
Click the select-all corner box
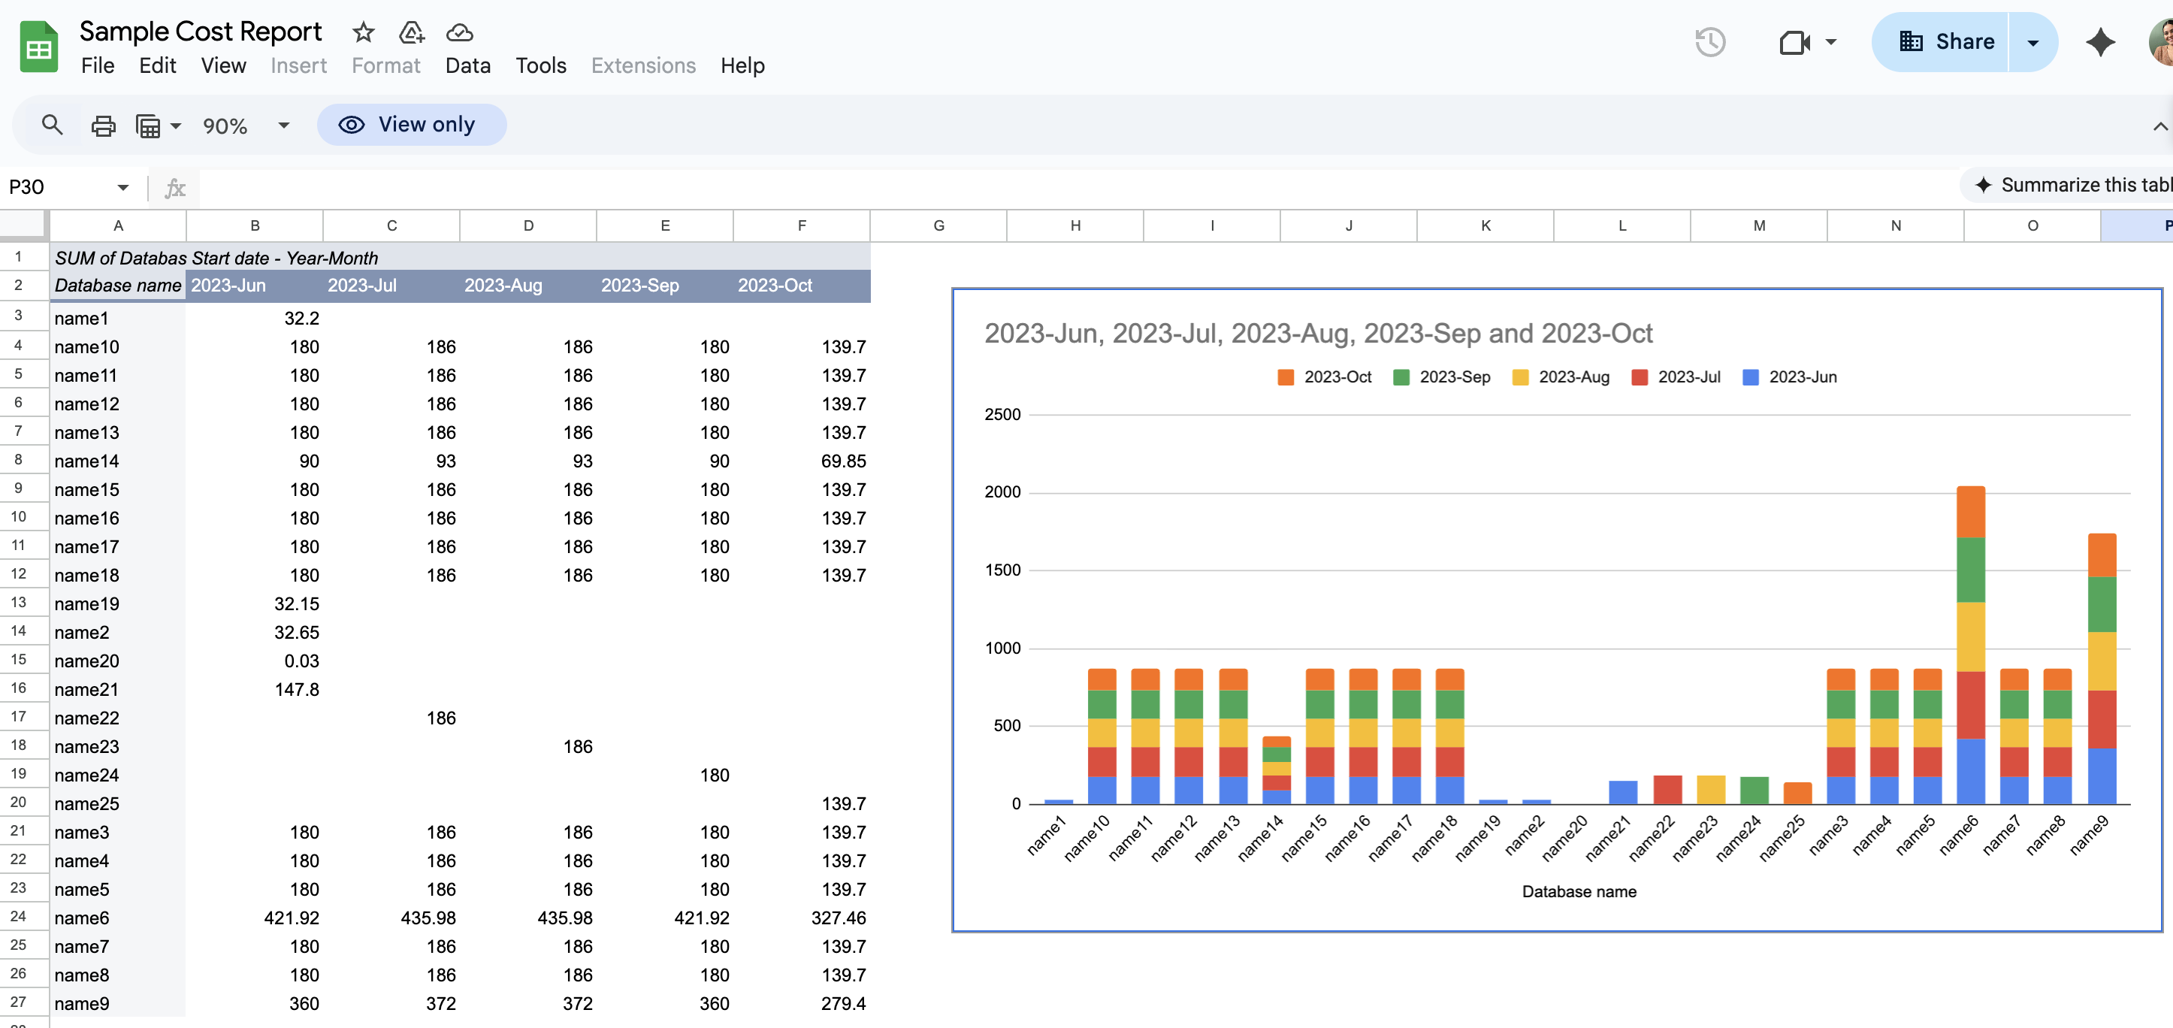click(23, 225)
